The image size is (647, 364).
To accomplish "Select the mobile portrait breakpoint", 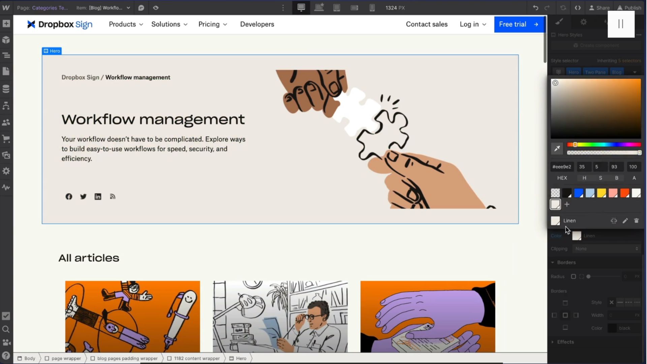I will (x=372, y=7).
